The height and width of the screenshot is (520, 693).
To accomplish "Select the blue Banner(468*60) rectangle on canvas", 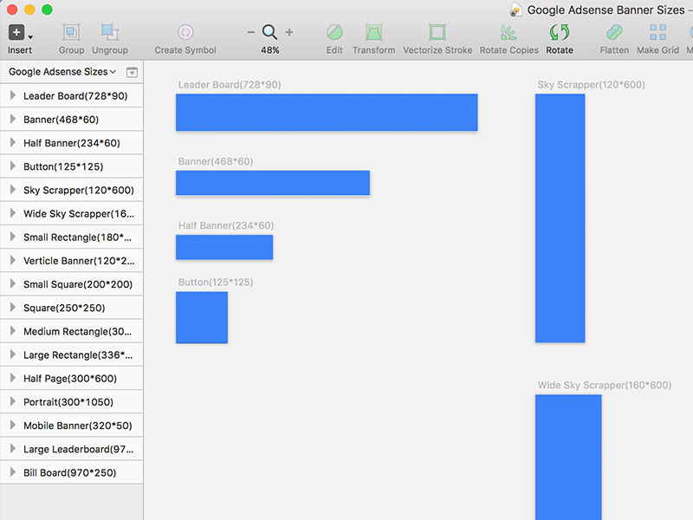I will tap(273, 183).
